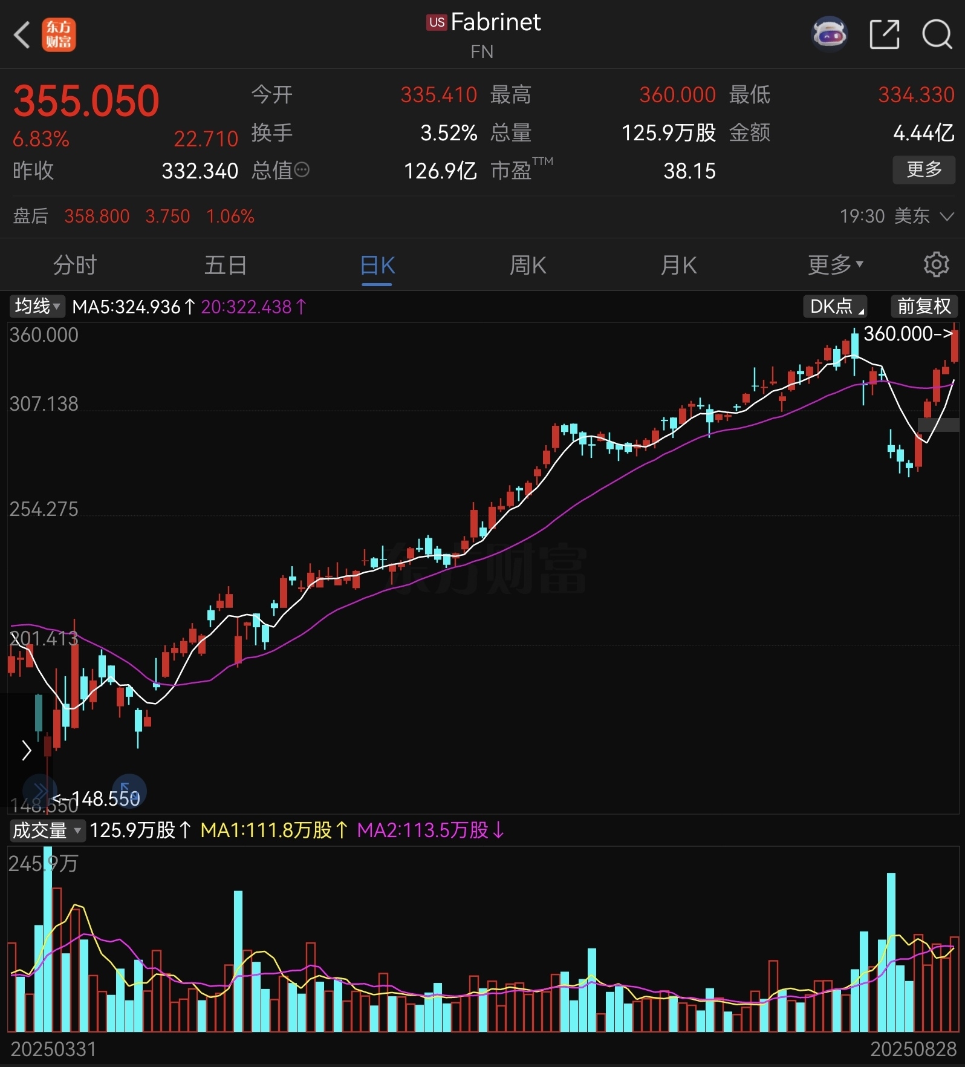
Task: Tap the 最低 value 334.330
Action: coord(916,95)
